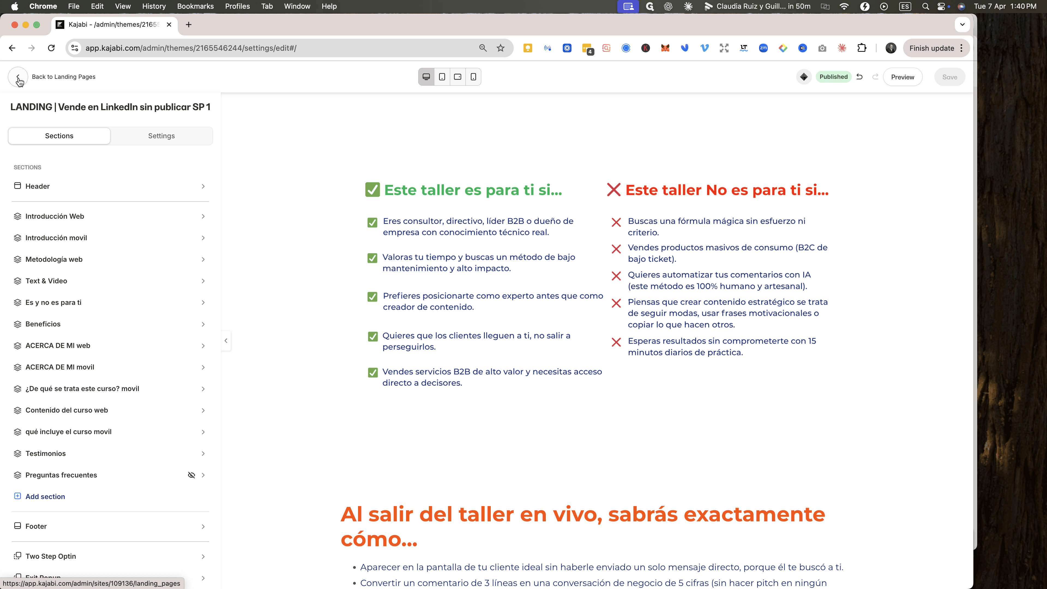The width and height of the screenshot is (1047, 589).
Task: Open a new Chrome tab
Action: pos(189,25)
